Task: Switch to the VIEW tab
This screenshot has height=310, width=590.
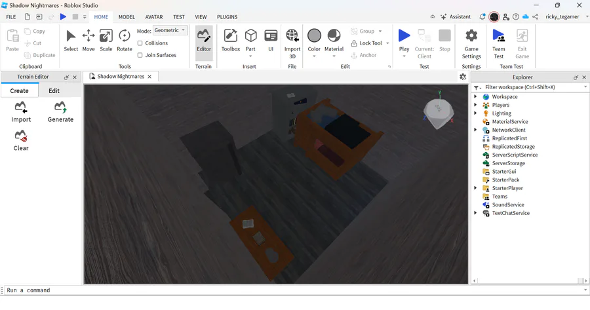Action: point(201,17)
